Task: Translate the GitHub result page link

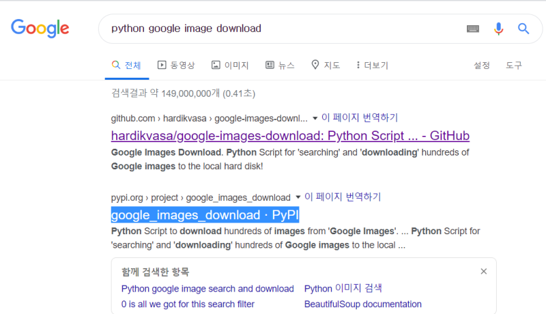Action: point(360,117)
